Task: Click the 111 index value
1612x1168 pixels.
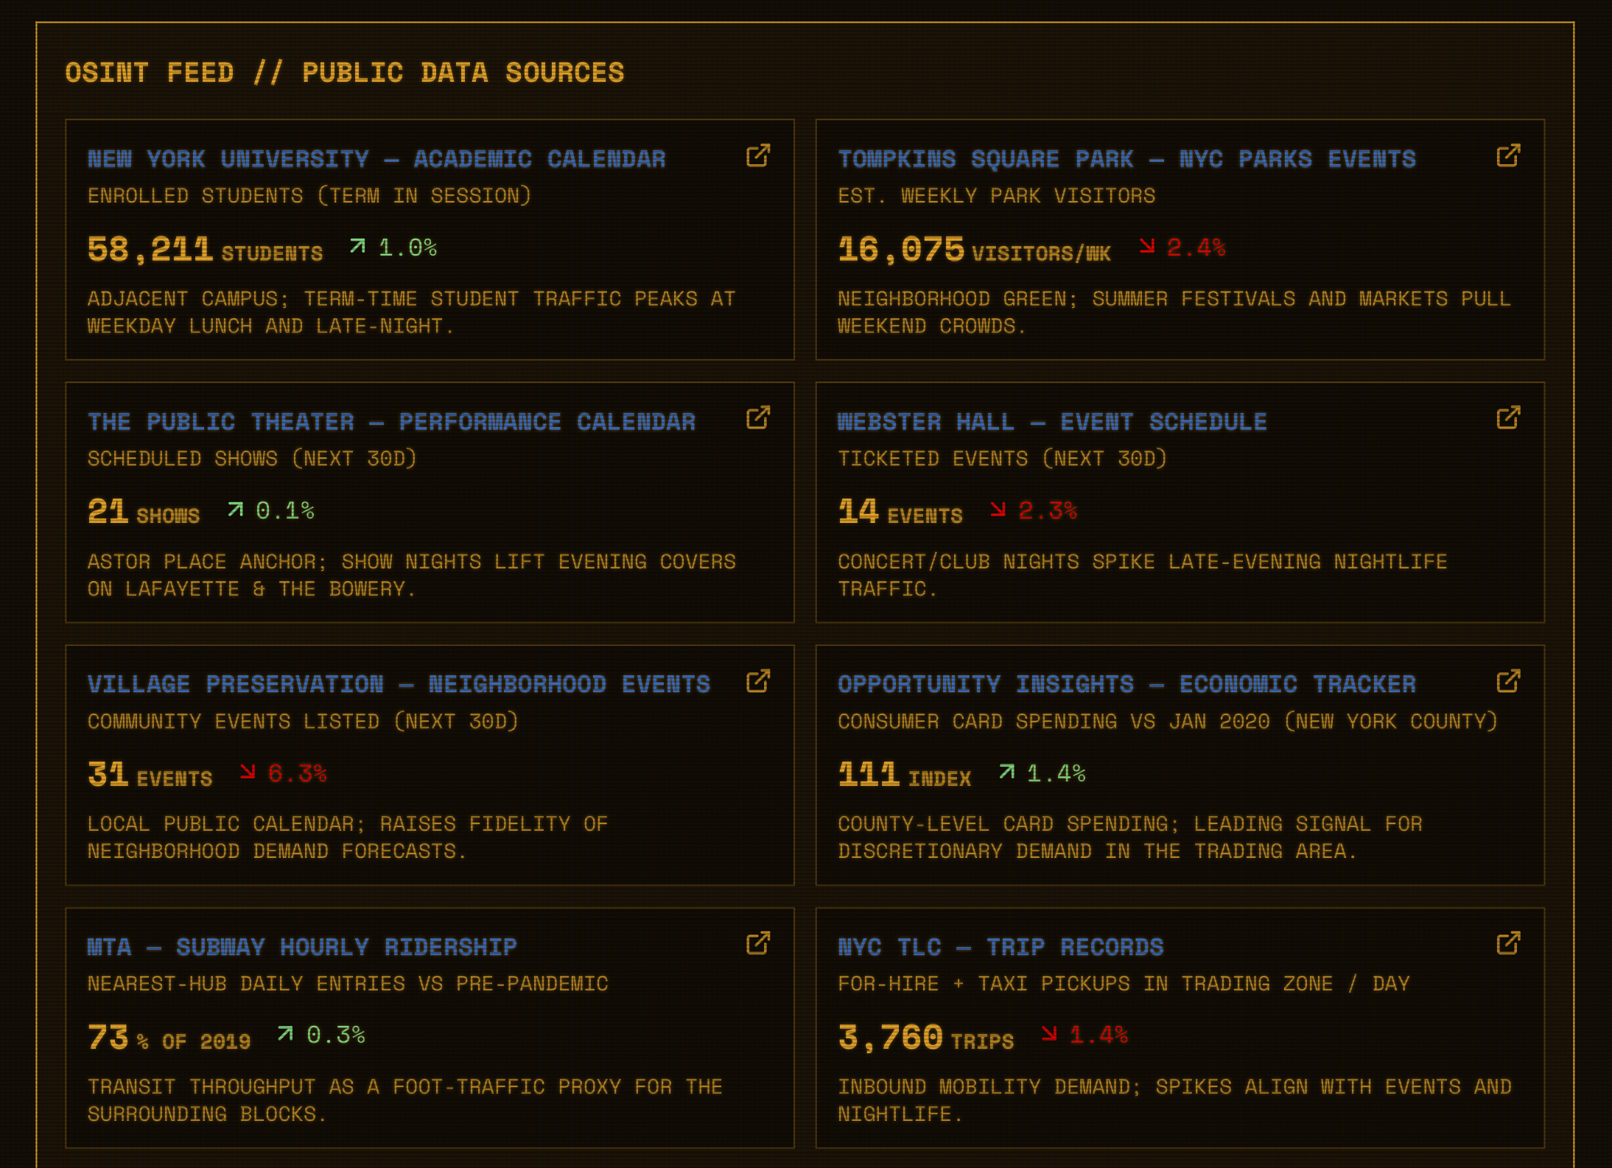Action: click(x=905, y=775)
